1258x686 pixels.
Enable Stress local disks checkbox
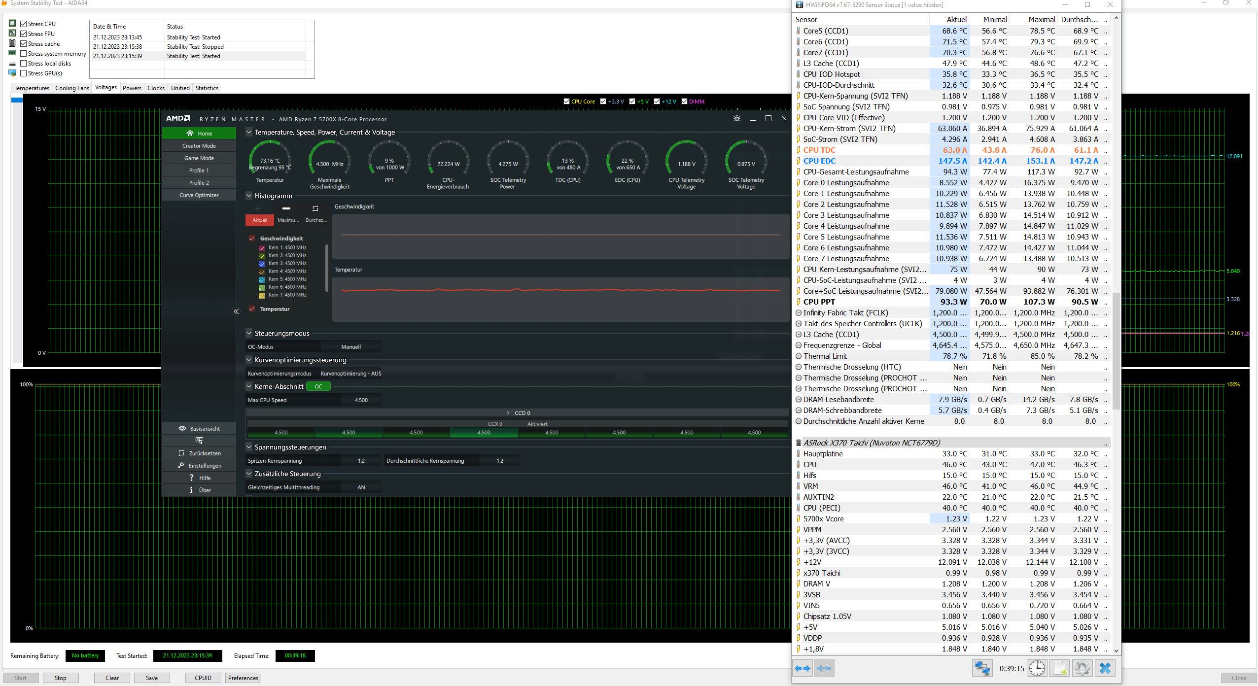[x=23, y=63]
